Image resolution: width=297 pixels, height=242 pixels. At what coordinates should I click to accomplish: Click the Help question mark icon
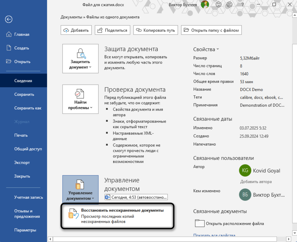click(242, 5)
